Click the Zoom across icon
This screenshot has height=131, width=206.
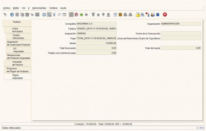pos(142,15)
